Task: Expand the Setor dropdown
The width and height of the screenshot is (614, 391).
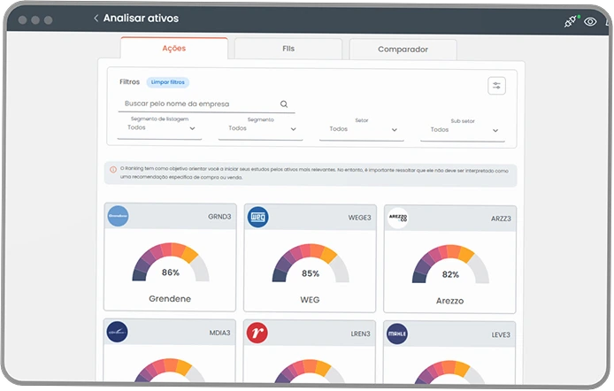Action: [x=362, y=129]
